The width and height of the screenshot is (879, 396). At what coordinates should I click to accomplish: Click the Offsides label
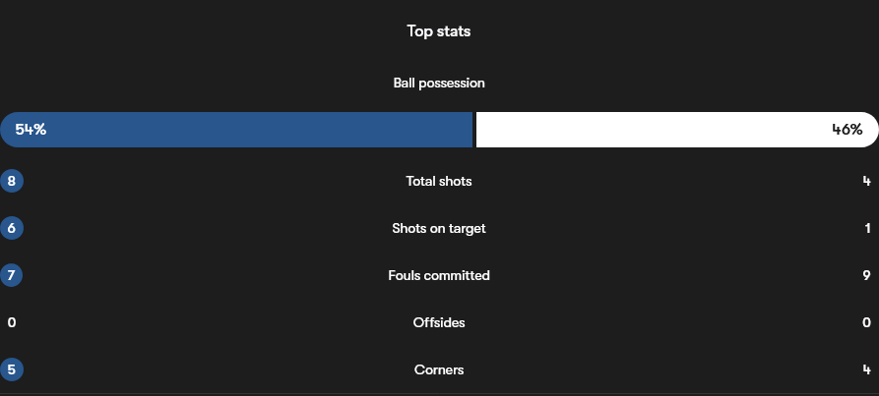[439, 322]
